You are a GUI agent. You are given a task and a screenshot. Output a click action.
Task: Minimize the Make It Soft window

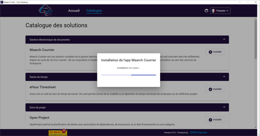pos(240,2)
